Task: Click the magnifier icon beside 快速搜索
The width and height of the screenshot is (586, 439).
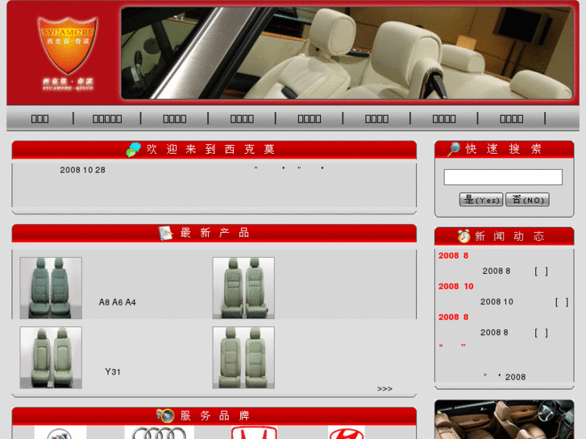Action: tap(454, 149)
